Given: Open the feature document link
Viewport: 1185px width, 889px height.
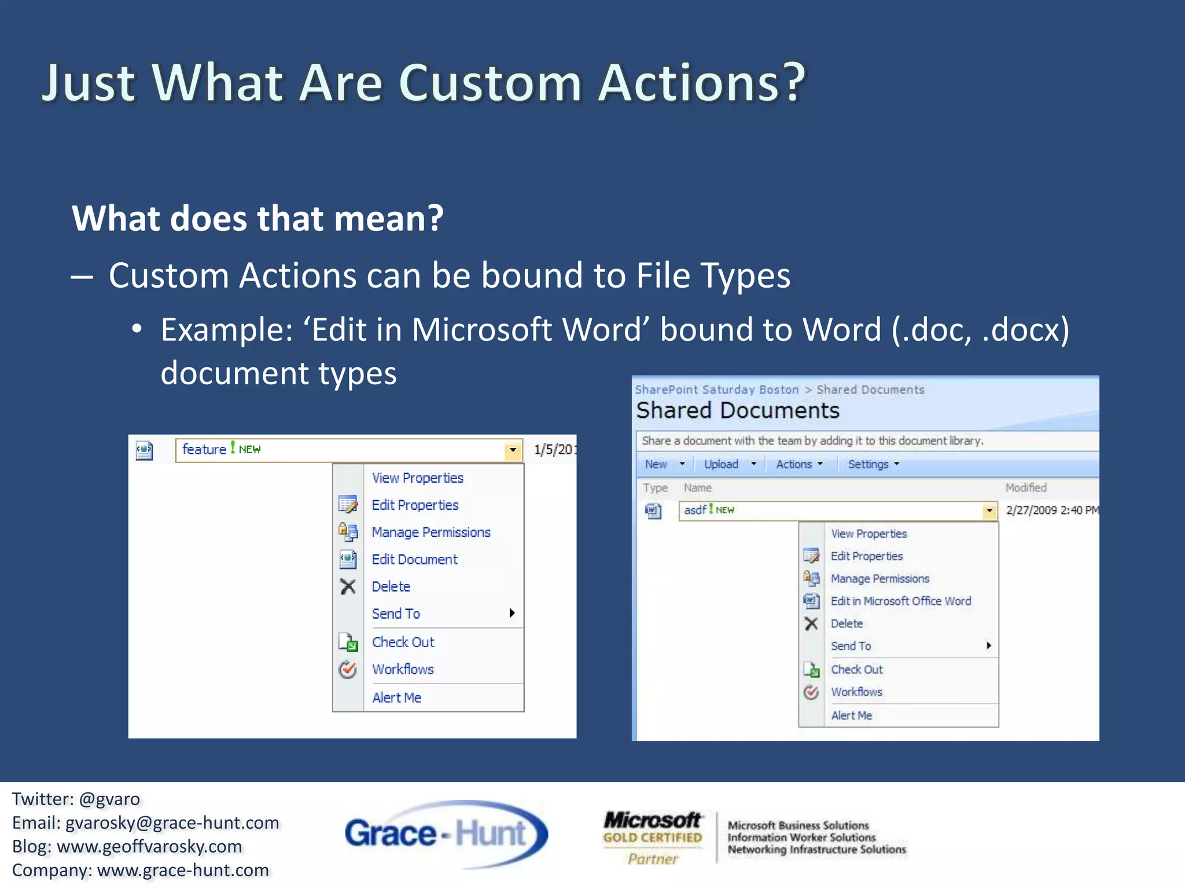Looking at the screenshot, I should pyautogui.click(x=204, y=450).
